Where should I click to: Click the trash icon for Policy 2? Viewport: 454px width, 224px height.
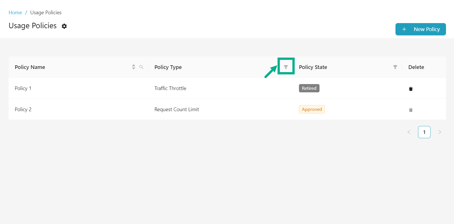click(411, 110)
